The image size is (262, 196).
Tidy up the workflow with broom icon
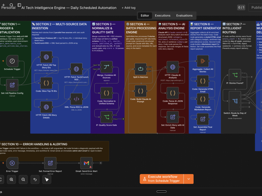pos(47,180)
